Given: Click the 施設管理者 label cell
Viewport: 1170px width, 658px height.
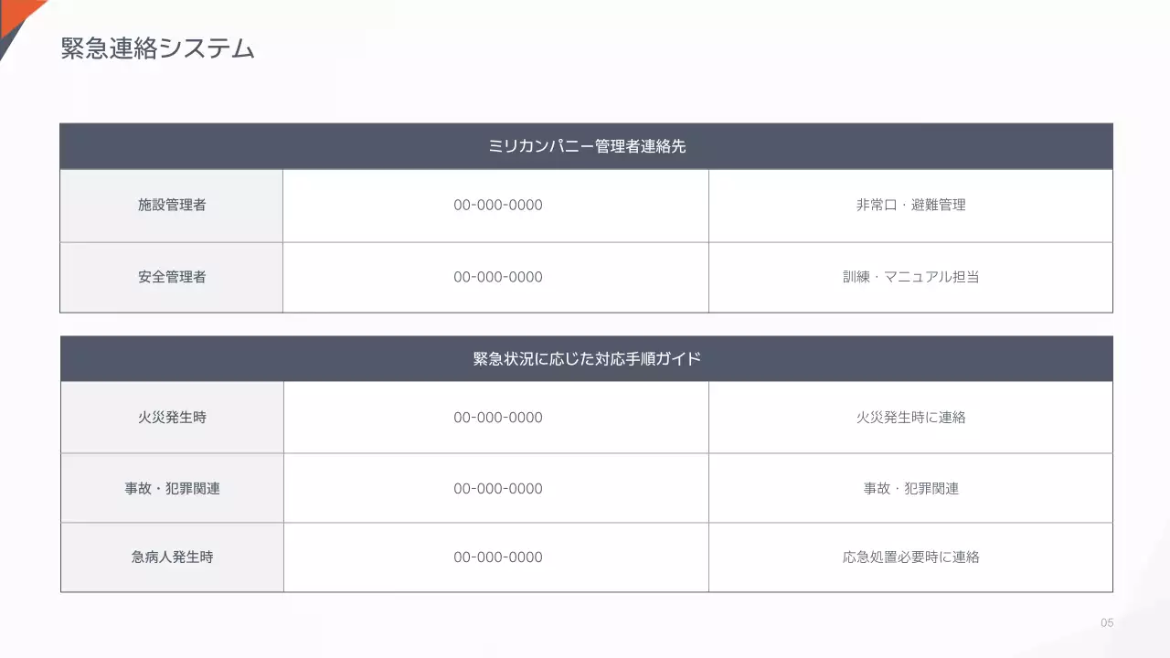Looking at the screenshot, I should [172, 206].
